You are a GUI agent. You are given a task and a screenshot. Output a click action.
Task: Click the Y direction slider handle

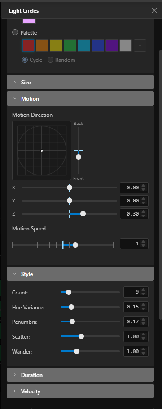click(x=70, y=201)
